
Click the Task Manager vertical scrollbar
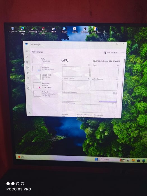[x=123, y=81]
